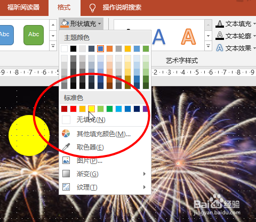Choose 无填充(N) menu option
Viewport: 256px width, 222px height.
tap(105, 120)
